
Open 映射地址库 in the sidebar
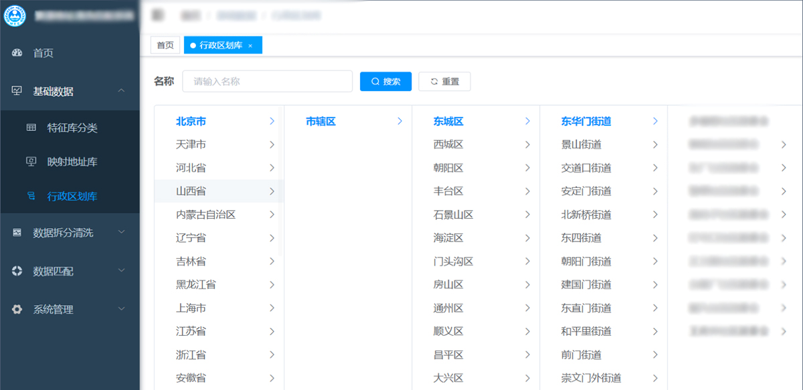(x=72, y=162)
